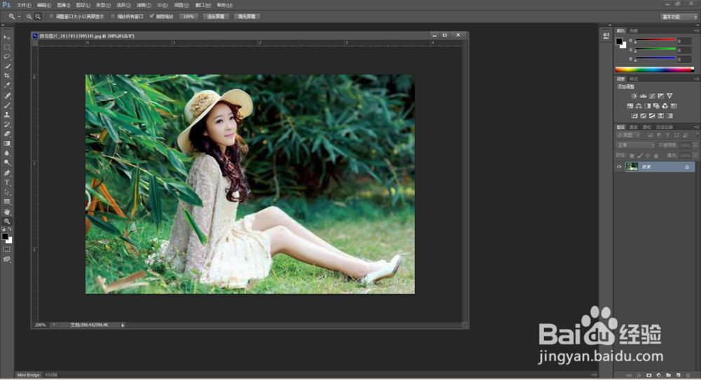Click the Fit Screen button
The image size is (701, 380).
[x=216, y=17]
